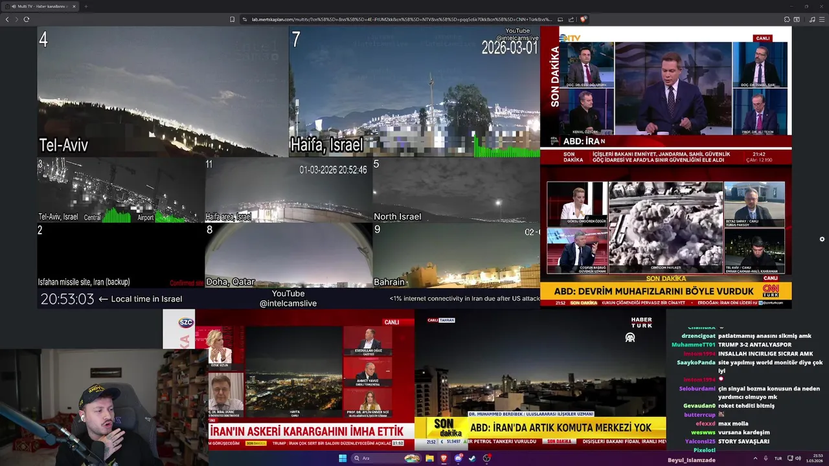Screen dimensions: 829x466
Task: Click the site settings icon in address bar
Action: click(245, 19)
